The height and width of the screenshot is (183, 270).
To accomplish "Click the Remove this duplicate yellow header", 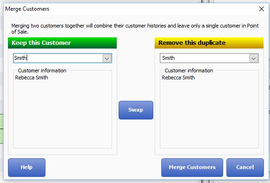I will 209,43.
